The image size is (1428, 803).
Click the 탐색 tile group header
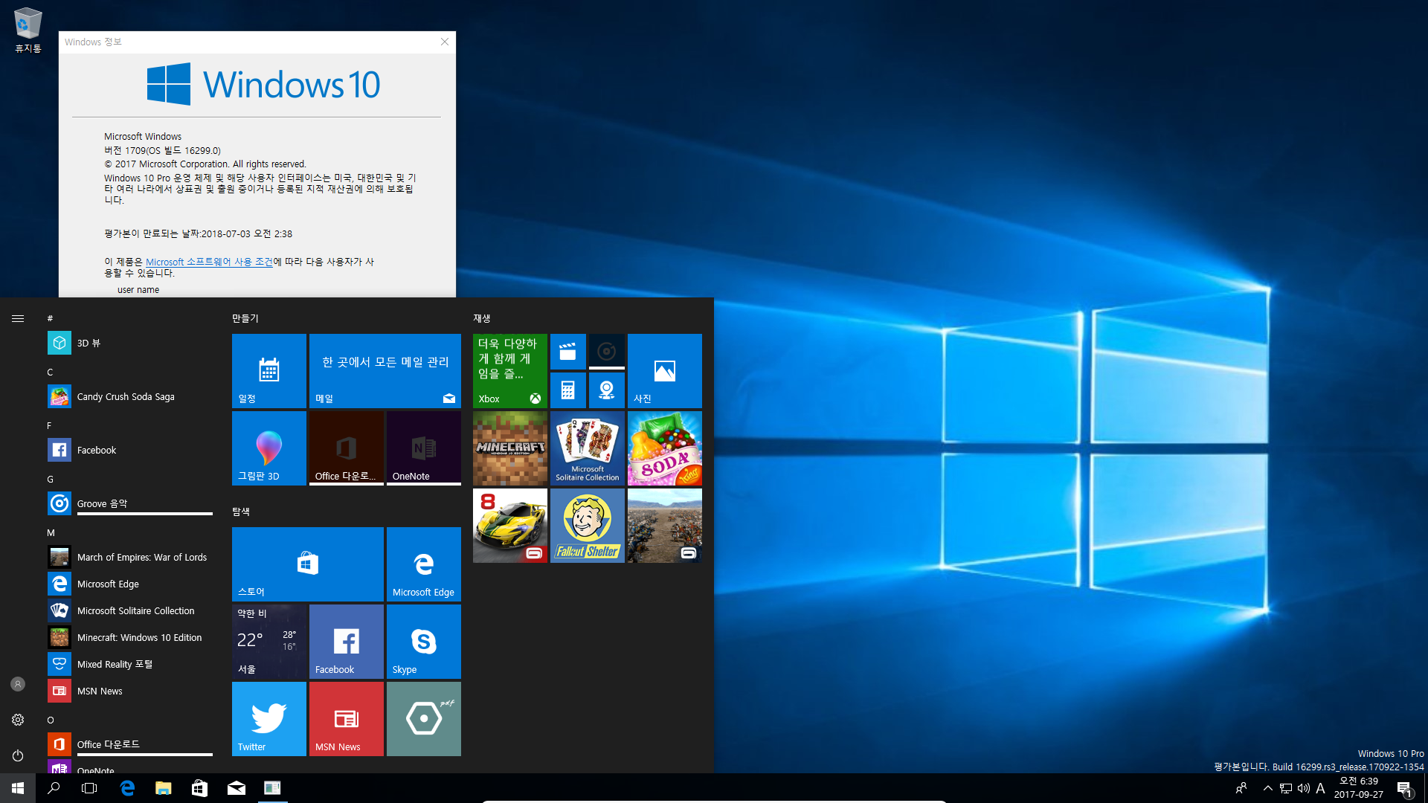click(x=241, y=512)
